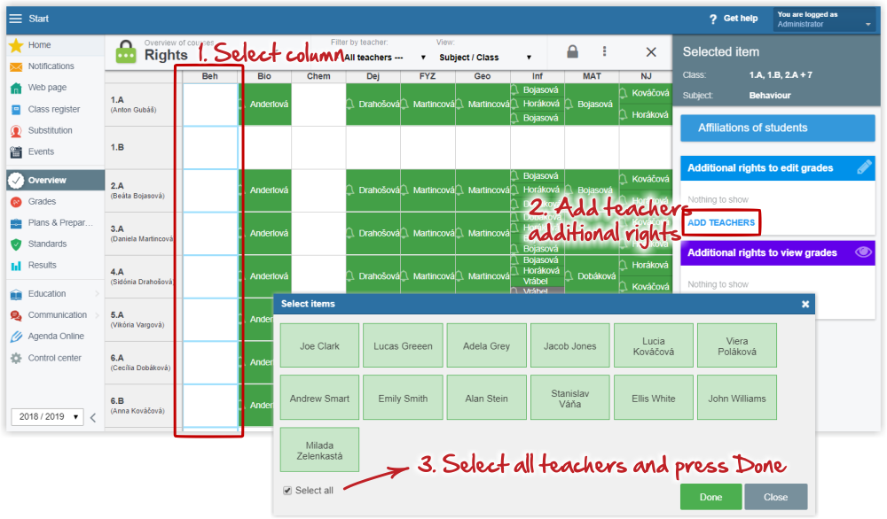Open the hamburger menu next to Start

[15, 19]
